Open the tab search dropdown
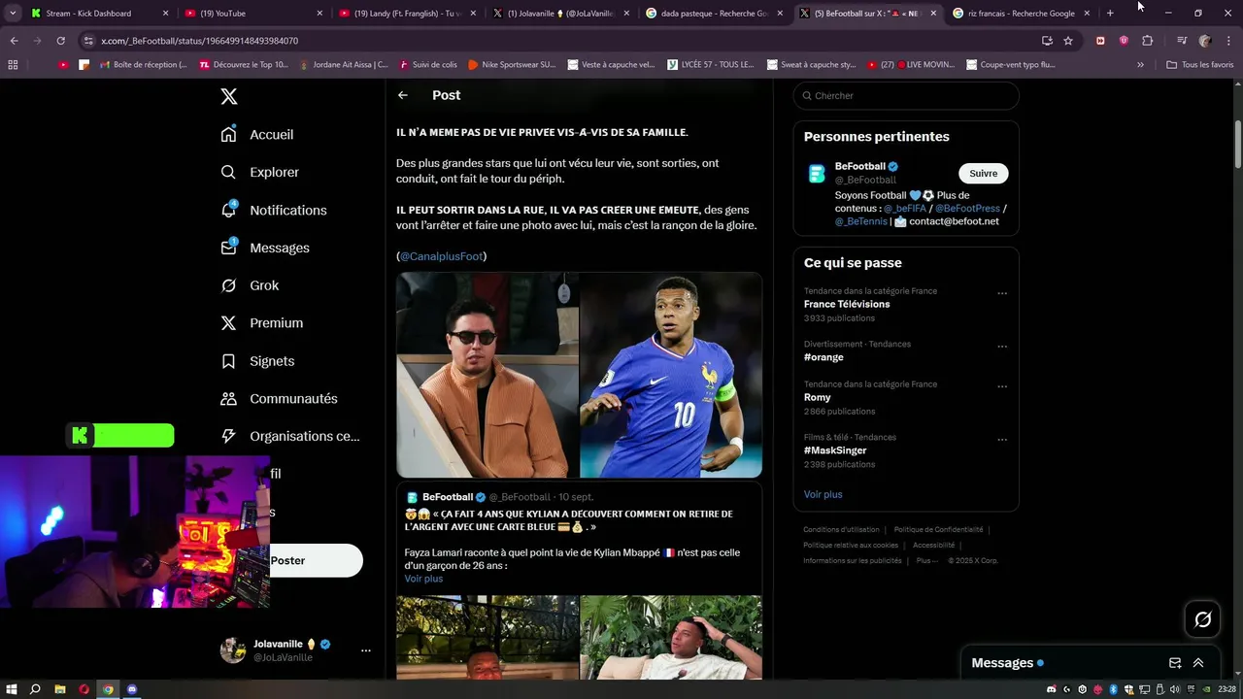The height and width of the screenshot is (699, 1243). click(x=13, y=14)
